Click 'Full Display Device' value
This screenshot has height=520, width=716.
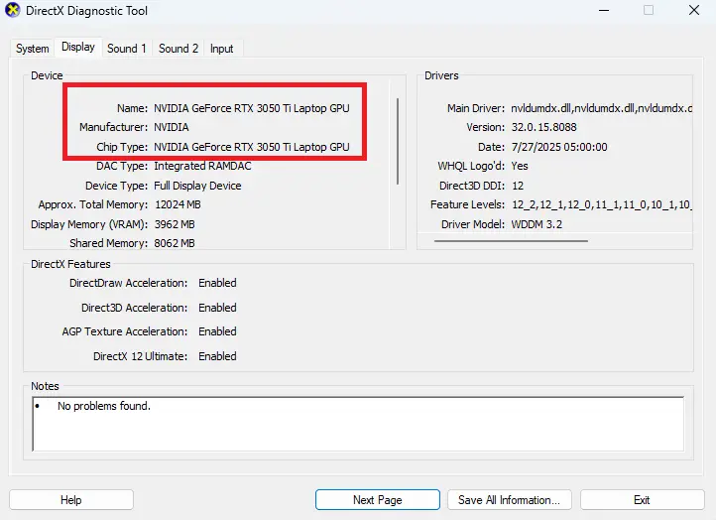[x=197, y=186]
